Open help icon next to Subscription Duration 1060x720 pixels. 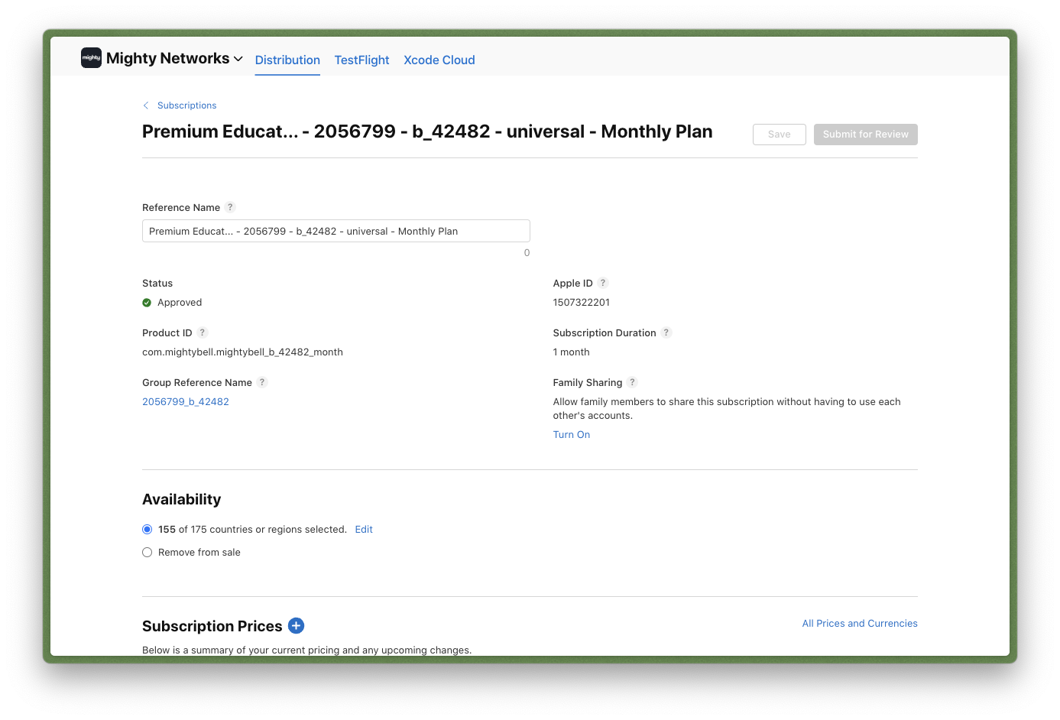(x=666, y=332)
